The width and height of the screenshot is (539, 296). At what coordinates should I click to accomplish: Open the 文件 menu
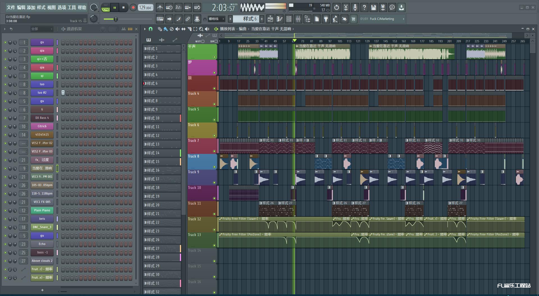coord(11,8)
